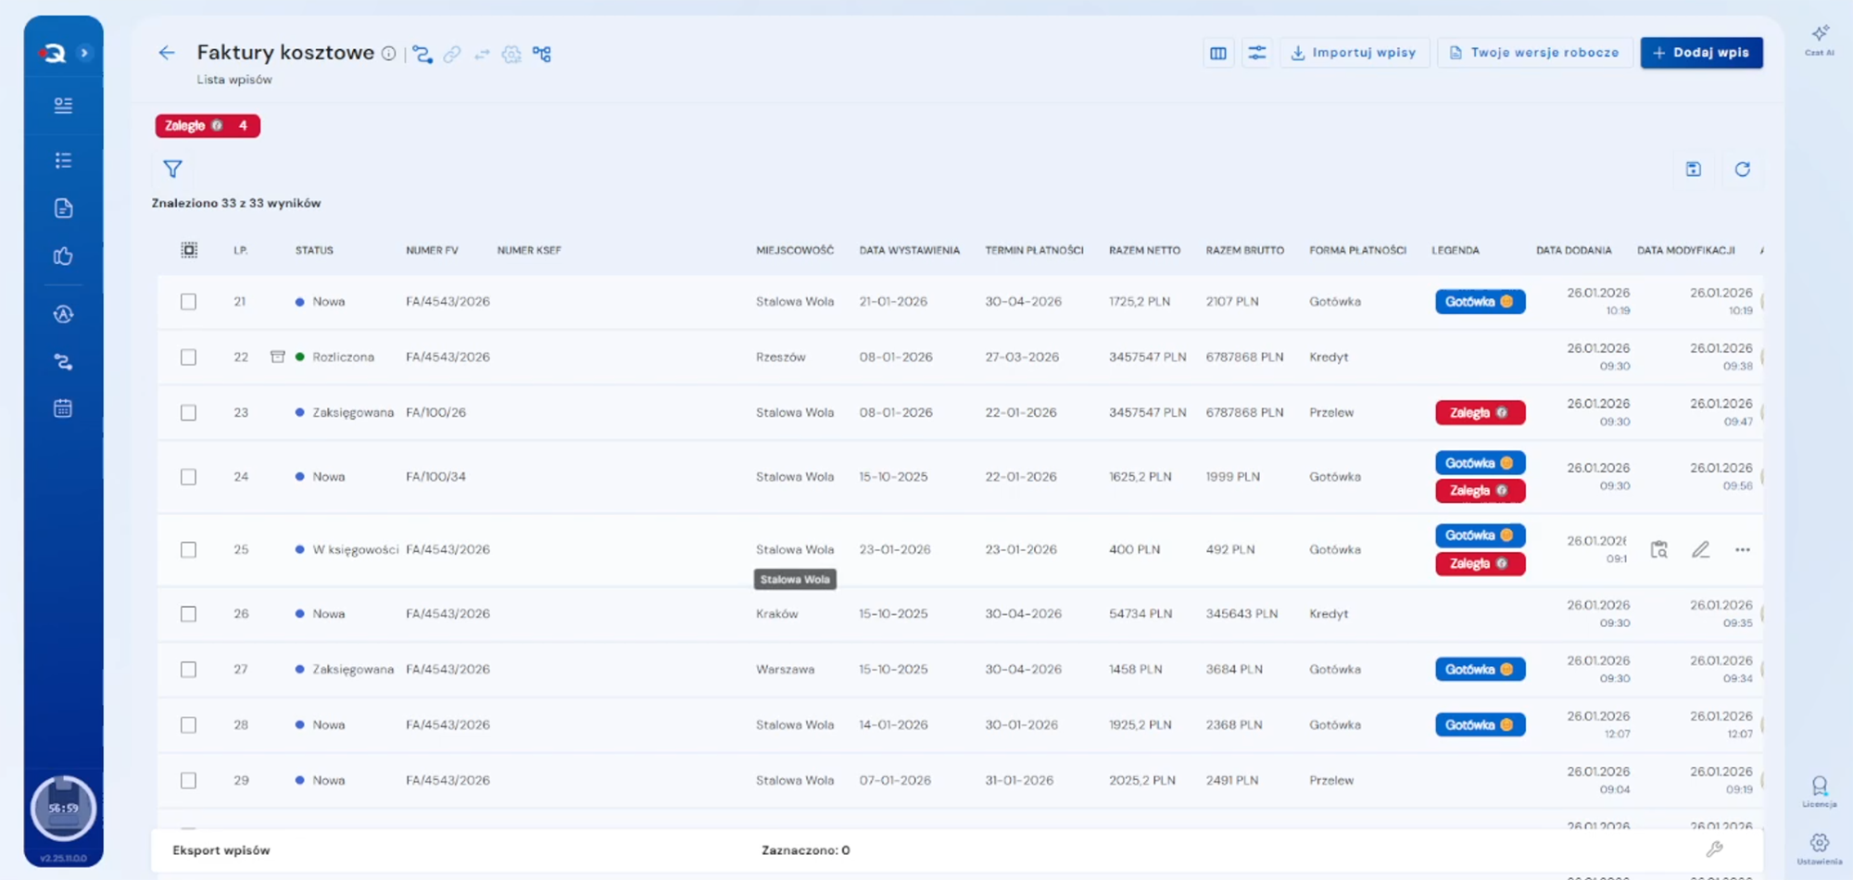Sort by the Termin płatności column header

(1033, 250)
